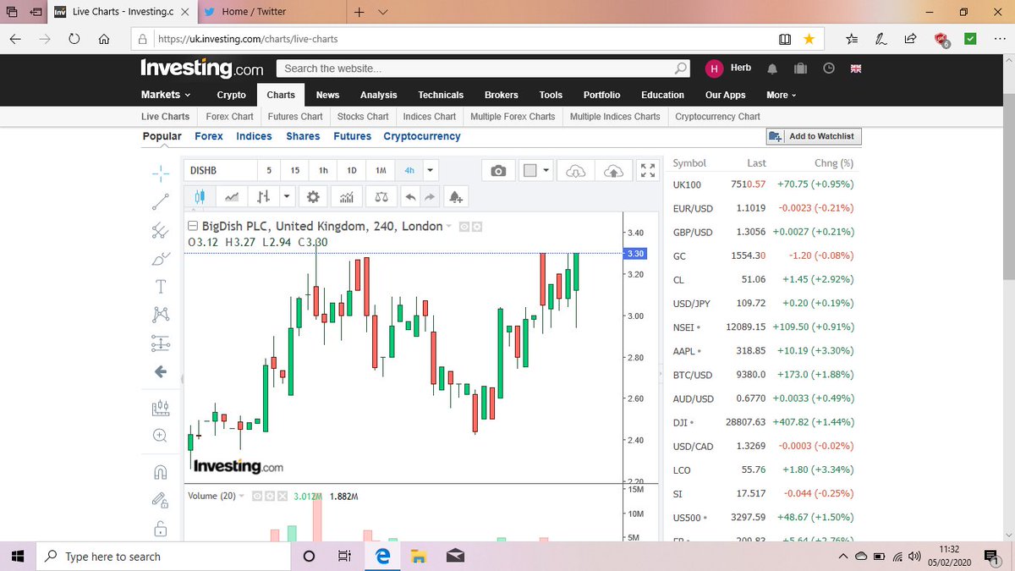Remove the Volume indicator

[x=283, y=496]
